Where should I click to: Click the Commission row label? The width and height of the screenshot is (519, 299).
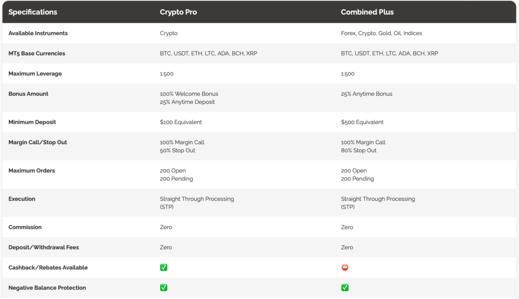(x=25, y=227)
